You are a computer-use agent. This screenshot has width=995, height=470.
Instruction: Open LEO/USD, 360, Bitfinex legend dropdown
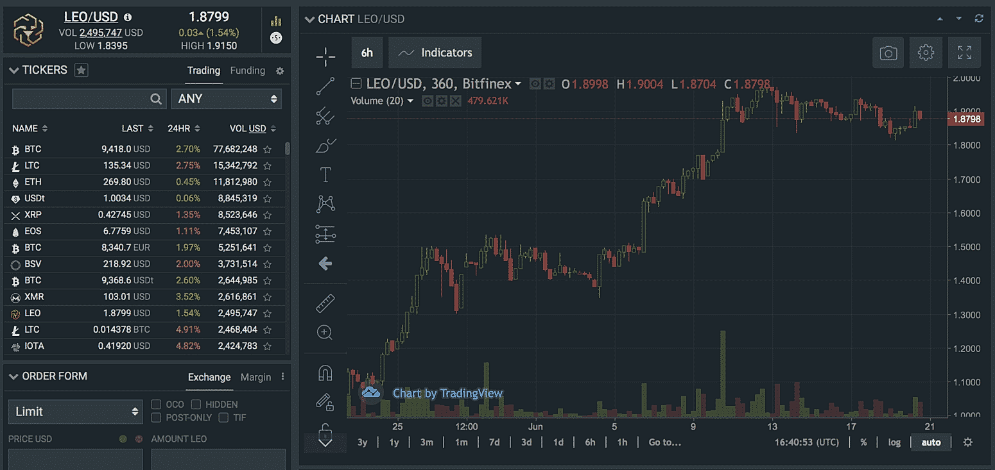517,84
